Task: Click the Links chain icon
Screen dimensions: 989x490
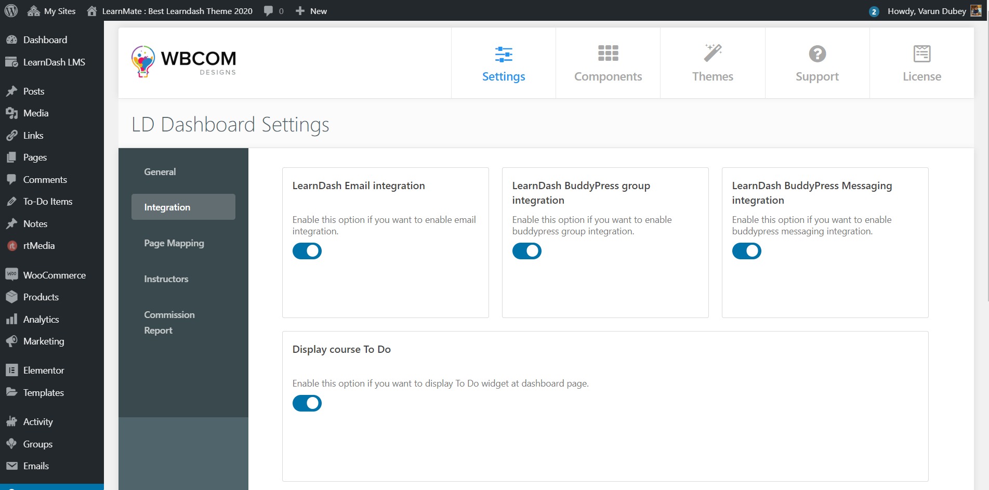Action: coord(11,136)
